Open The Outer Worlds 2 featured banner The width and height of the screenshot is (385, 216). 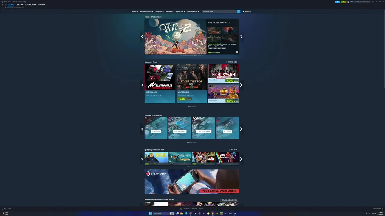coord(175,37)
